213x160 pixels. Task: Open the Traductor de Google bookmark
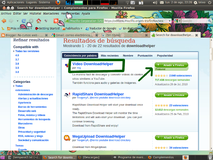(101, 28)
